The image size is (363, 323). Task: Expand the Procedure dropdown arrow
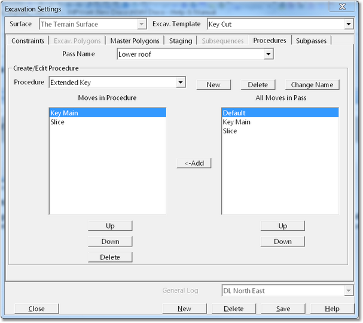click(x=181, y=82)
